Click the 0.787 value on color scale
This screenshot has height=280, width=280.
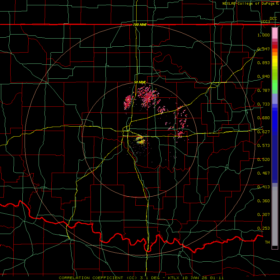tap(264, 90)
